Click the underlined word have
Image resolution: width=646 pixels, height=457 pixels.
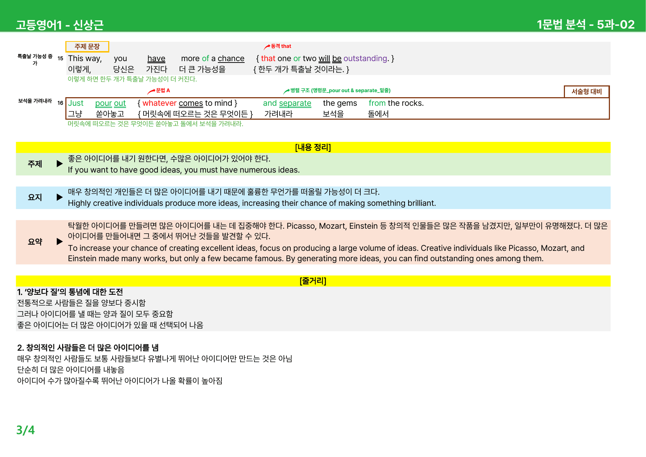coord(156,59)
